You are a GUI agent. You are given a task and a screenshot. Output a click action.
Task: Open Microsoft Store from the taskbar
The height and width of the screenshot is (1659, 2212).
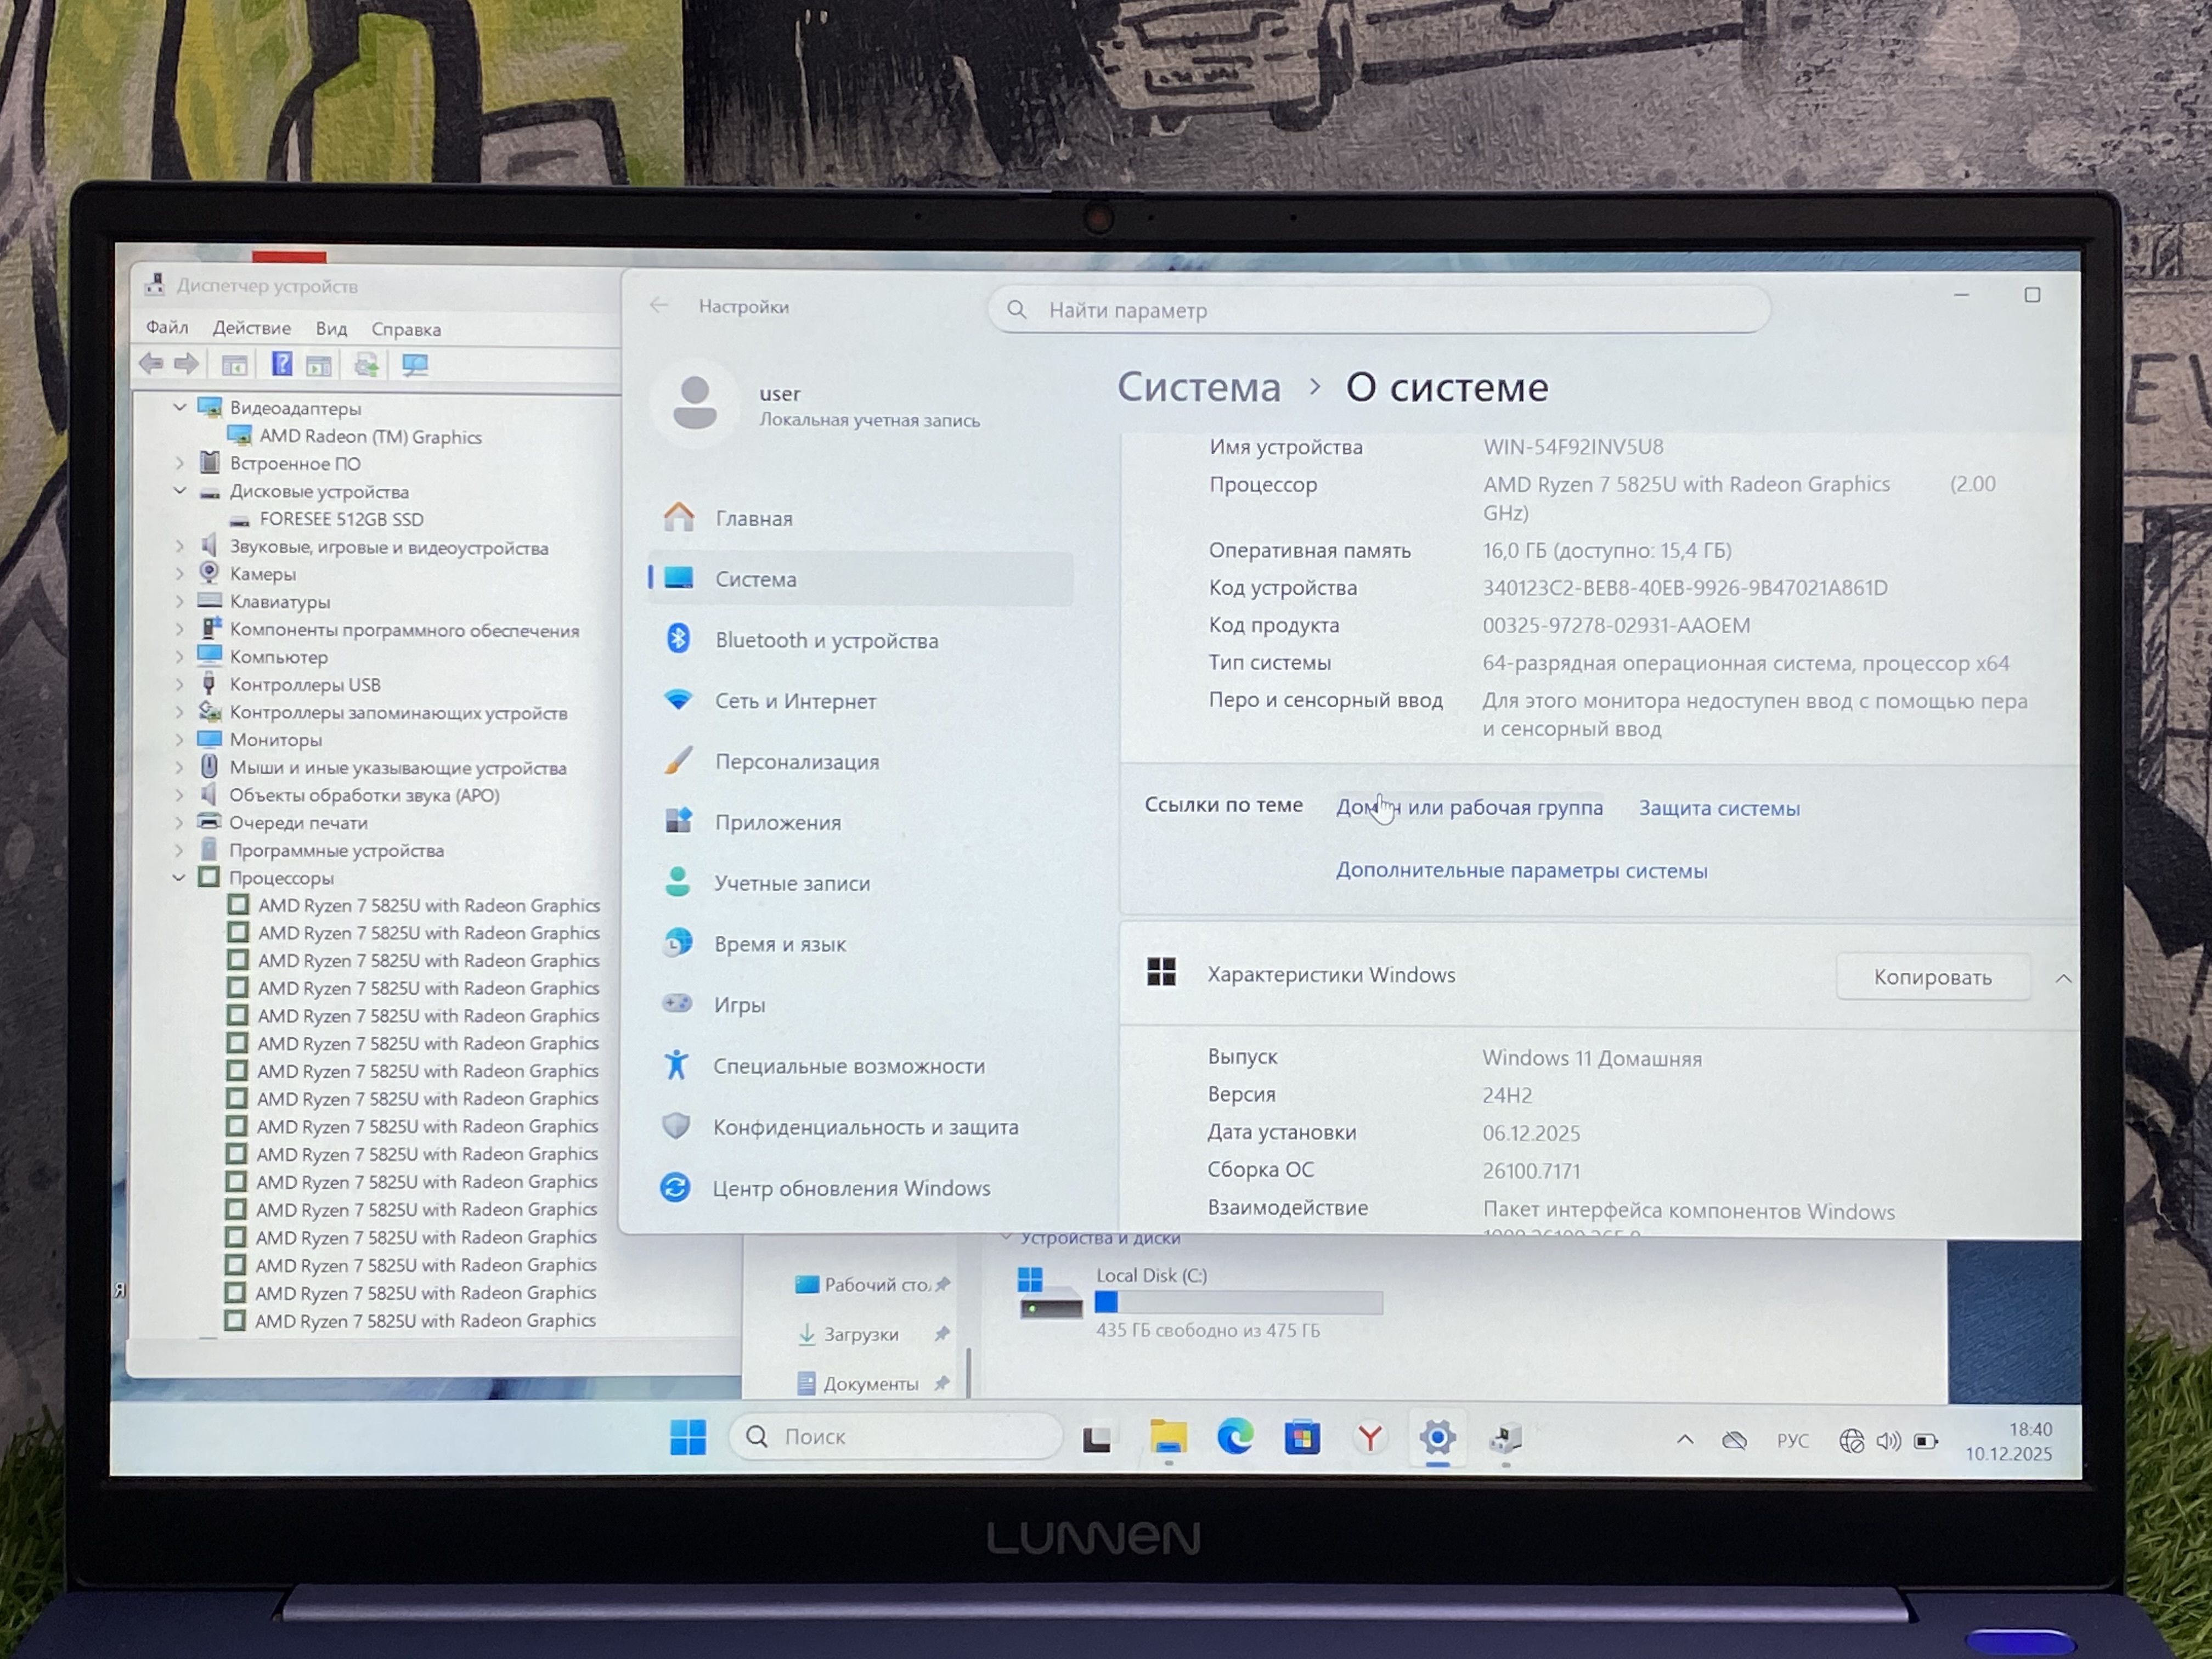click(1302, 1438)
